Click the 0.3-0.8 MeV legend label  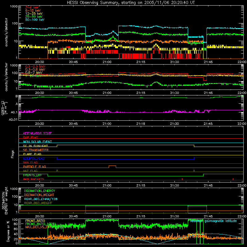pos(35,69)
